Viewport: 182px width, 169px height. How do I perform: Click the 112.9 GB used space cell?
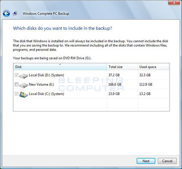coord(146,84)
